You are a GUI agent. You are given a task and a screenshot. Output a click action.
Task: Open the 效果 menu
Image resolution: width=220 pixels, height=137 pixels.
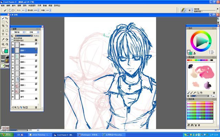pyautogui.click(x=40, y=5)
